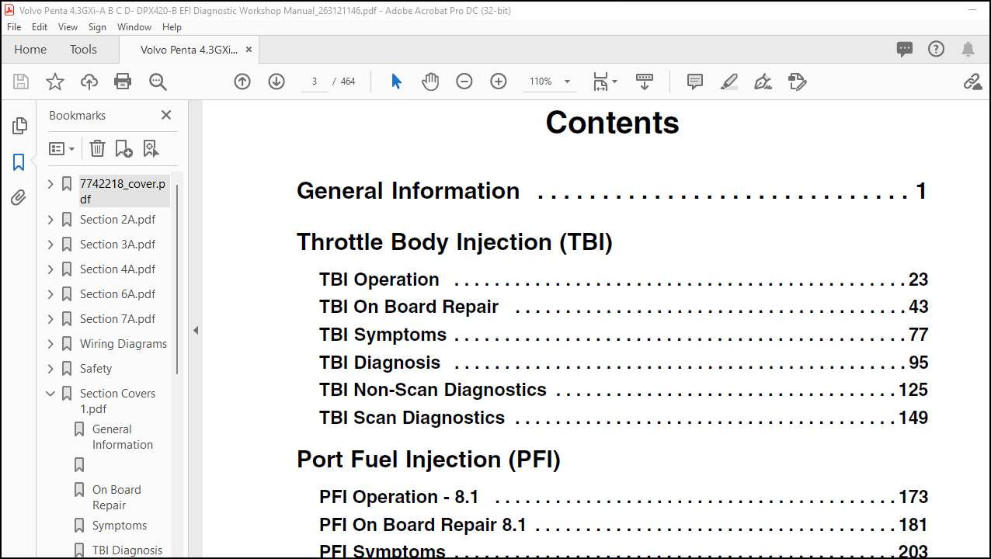Select the Wiring Diagrams bookmark label

coord(123,344)
